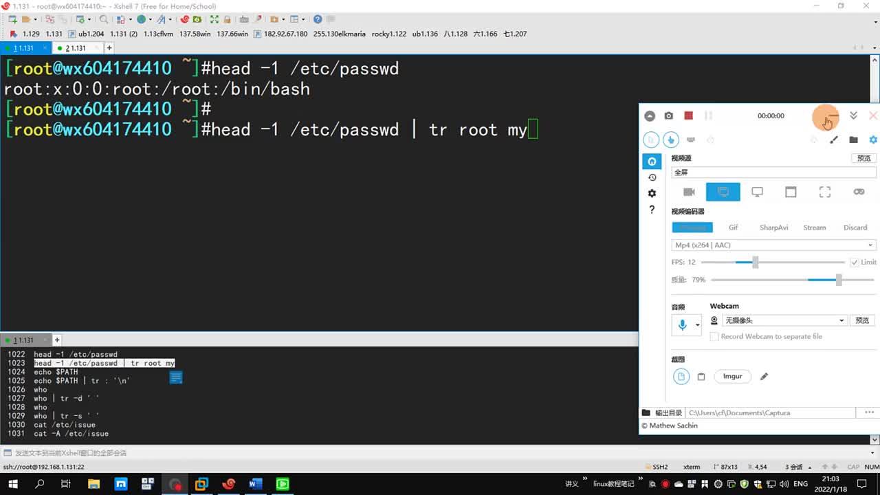Click the double chevron collapse icon in Captura

[853, 115]
